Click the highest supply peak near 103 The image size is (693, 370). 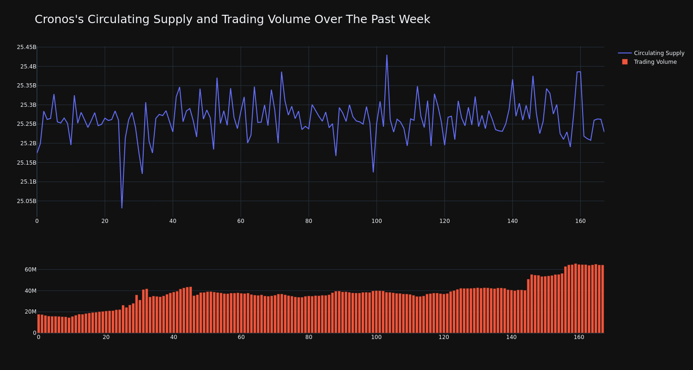pos(387,55)
